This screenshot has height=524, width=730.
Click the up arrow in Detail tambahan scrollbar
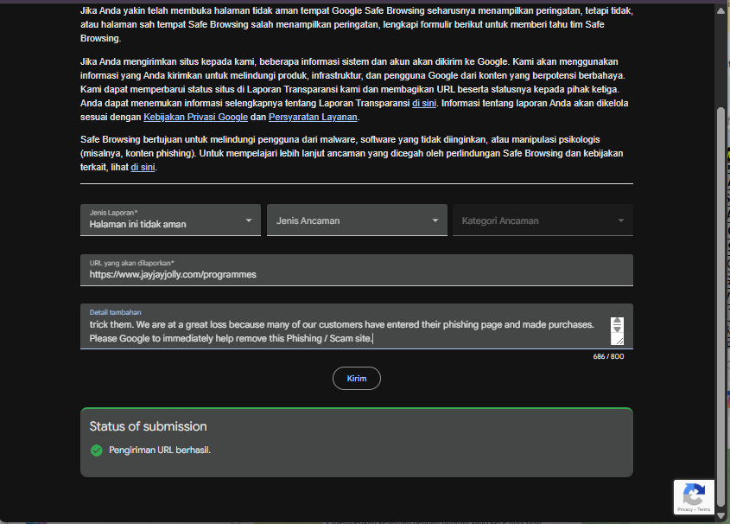pos(617,322)
